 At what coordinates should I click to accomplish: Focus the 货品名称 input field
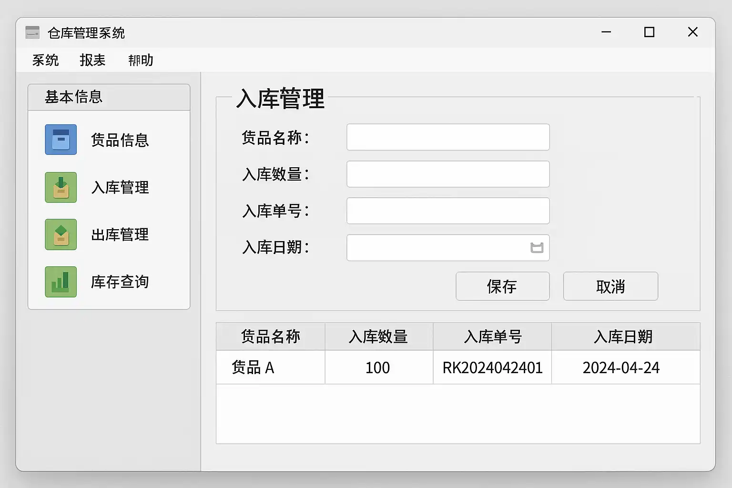tap(448, 137)
